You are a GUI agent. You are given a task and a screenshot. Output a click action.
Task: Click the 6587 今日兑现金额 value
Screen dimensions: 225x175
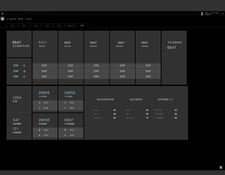click(x=69, y=120)
